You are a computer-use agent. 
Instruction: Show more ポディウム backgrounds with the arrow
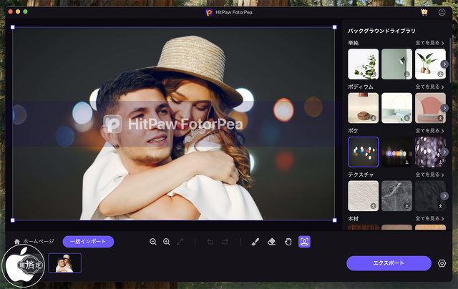(444, 108)
